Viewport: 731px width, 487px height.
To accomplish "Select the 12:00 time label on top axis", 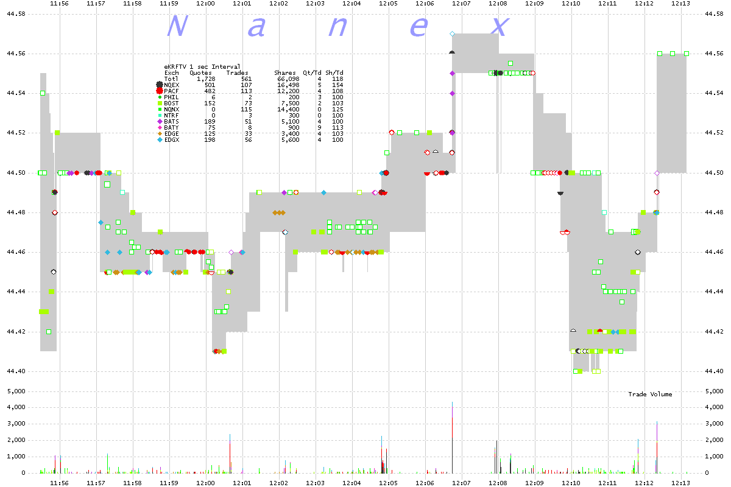I will (205, 4).
